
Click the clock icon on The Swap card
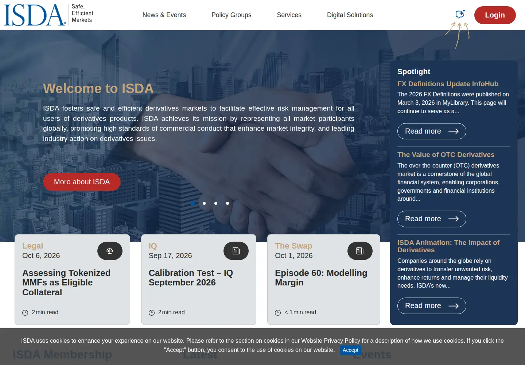point(278,313)
